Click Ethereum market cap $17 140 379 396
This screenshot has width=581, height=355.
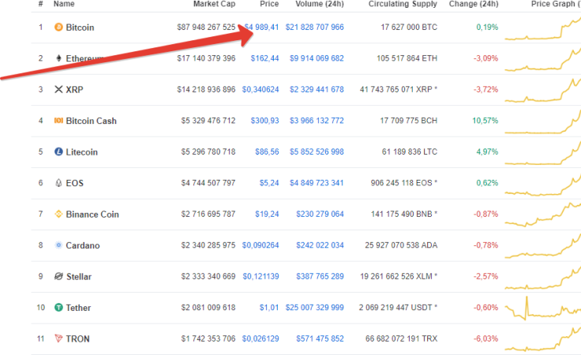pos(206,58)
